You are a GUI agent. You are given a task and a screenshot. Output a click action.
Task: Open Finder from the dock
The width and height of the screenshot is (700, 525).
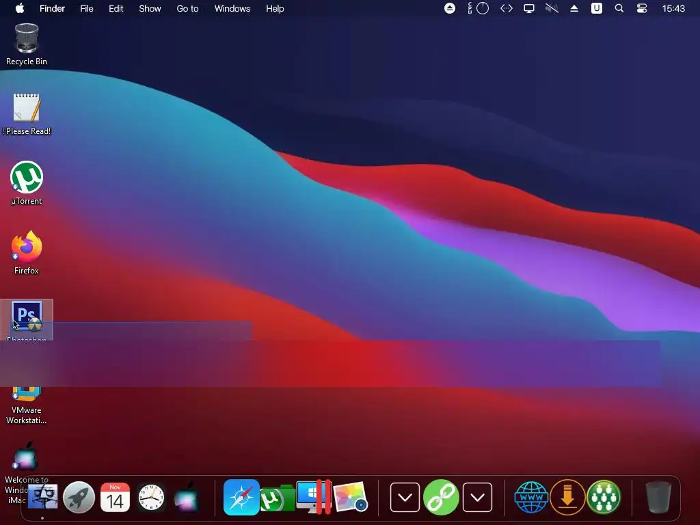click(43, 497)
